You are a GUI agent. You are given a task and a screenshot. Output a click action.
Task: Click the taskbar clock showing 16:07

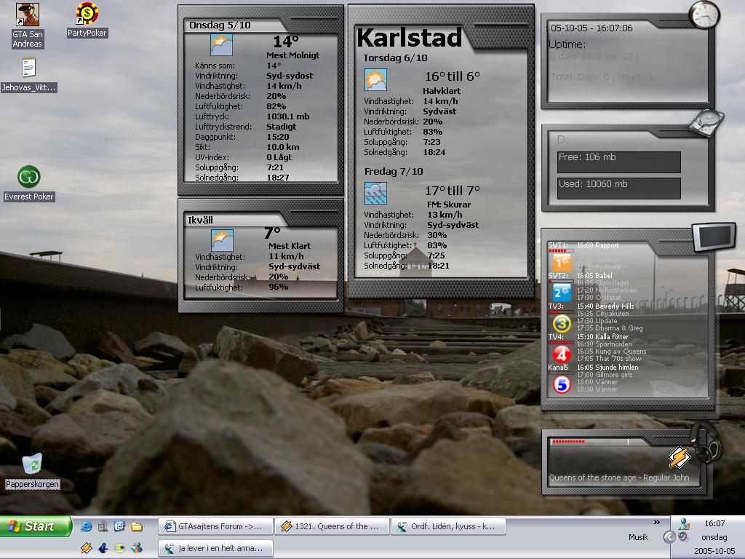pos(714,523)
